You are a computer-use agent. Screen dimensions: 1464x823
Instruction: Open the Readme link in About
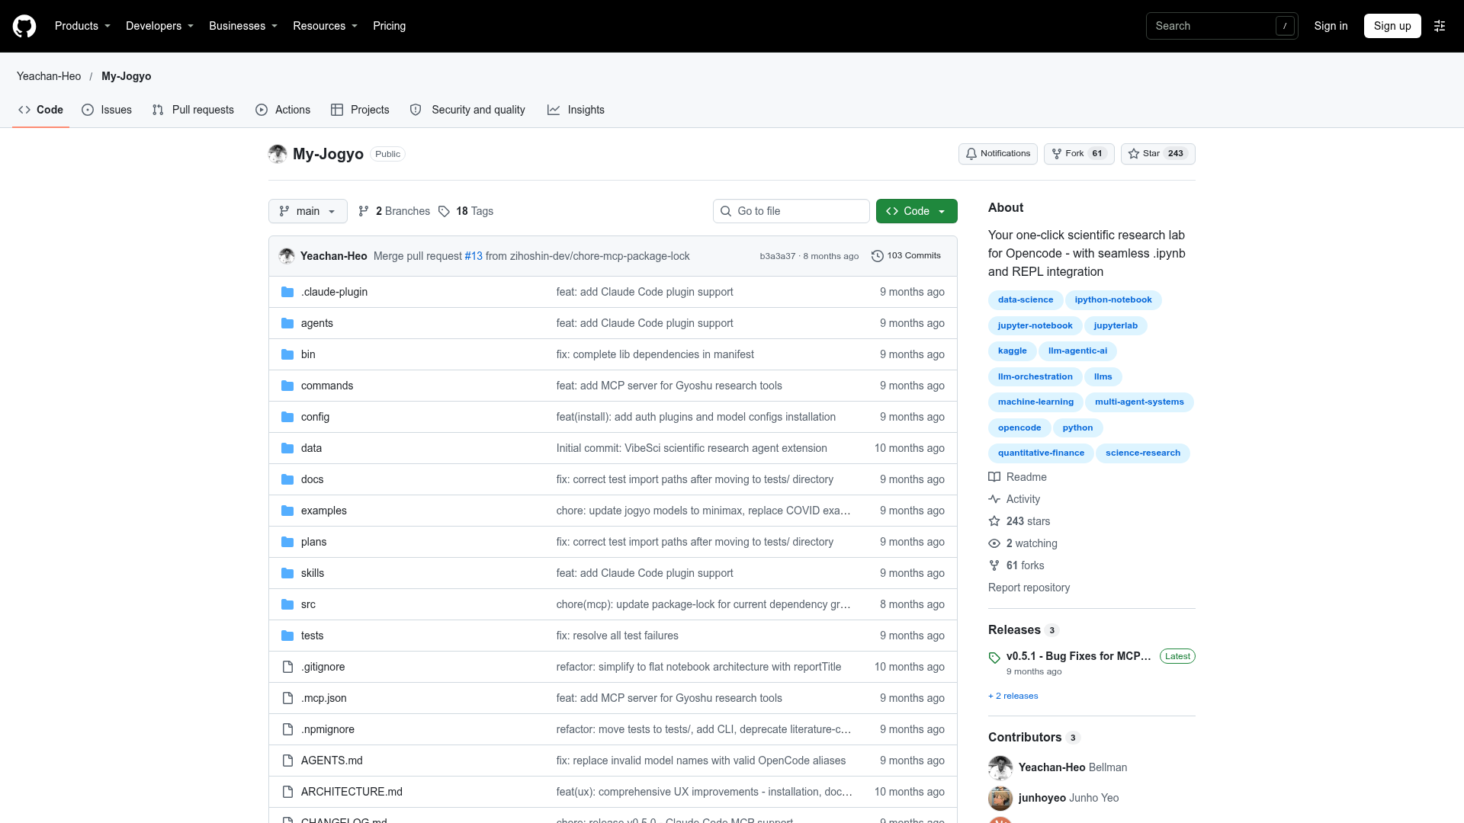pyautogui.click(x=1018, y=477)
